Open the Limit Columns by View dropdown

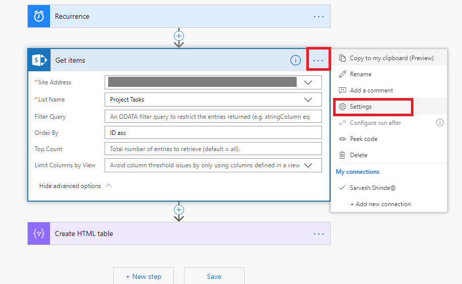[x=308, y=165]
